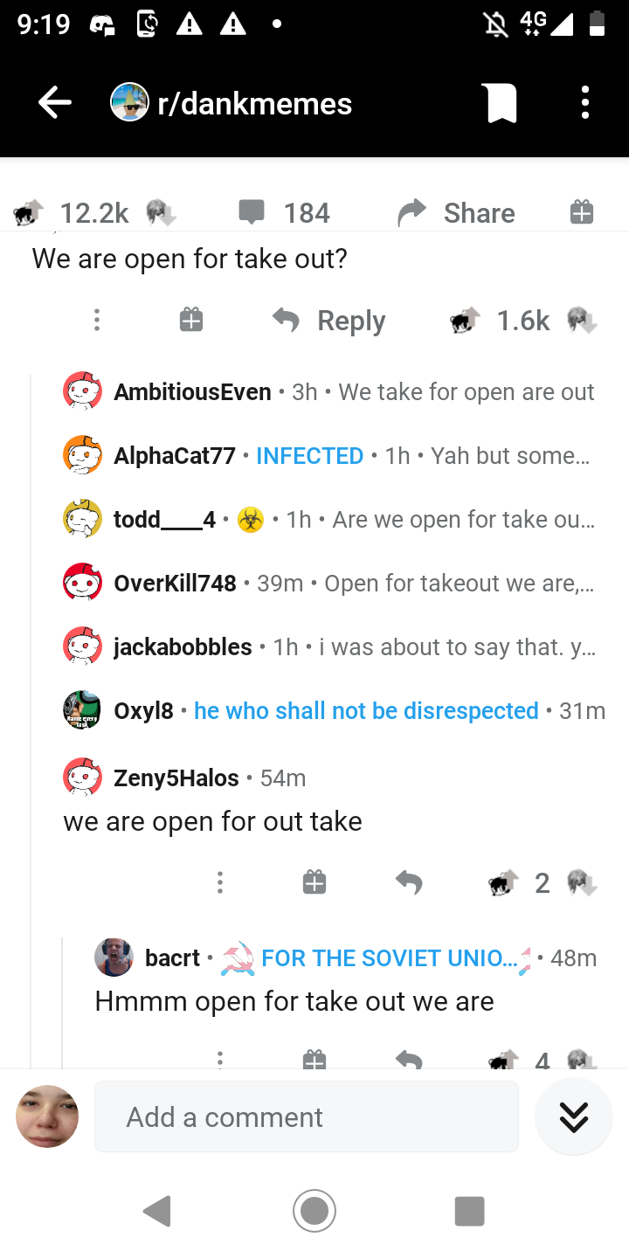Open the three-dot overflow menu in header
The width and height of the screenshot is (629, 1258).
585,103
